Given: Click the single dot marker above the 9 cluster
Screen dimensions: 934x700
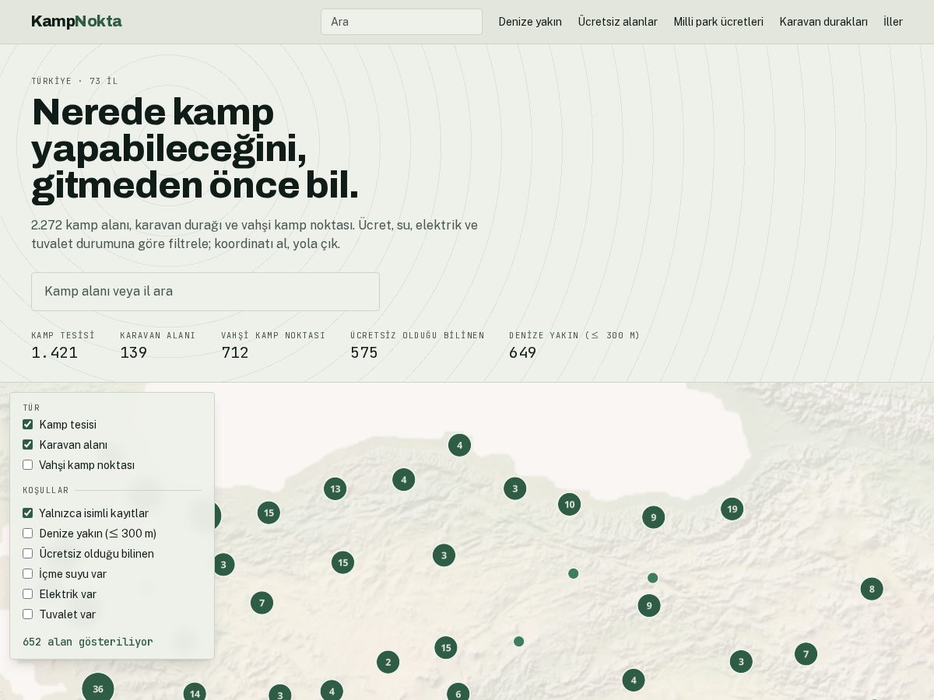Looking at the screenshot, I should pos(652,578).
